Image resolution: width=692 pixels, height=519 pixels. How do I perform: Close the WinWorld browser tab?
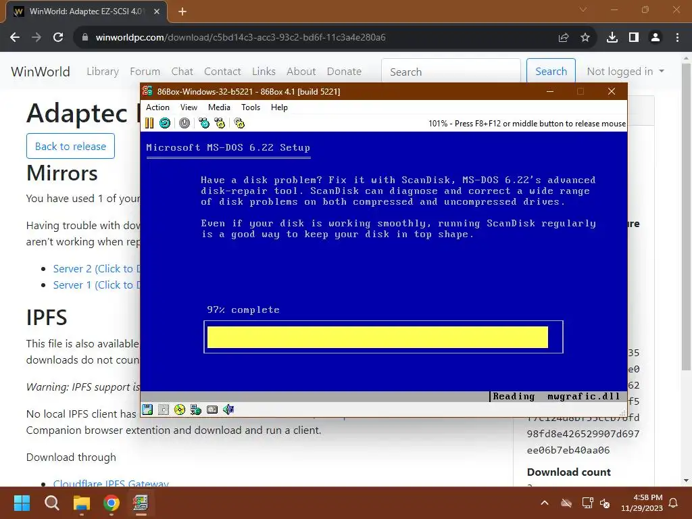(x=157, y=11)
